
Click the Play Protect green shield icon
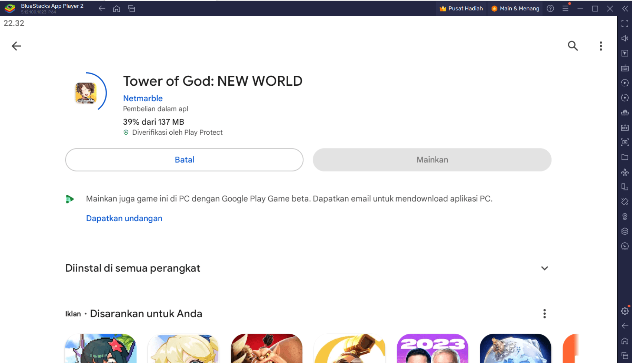pos(126,133)
